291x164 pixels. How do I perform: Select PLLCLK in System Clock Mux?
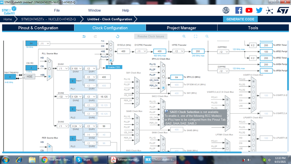[111, 60]
